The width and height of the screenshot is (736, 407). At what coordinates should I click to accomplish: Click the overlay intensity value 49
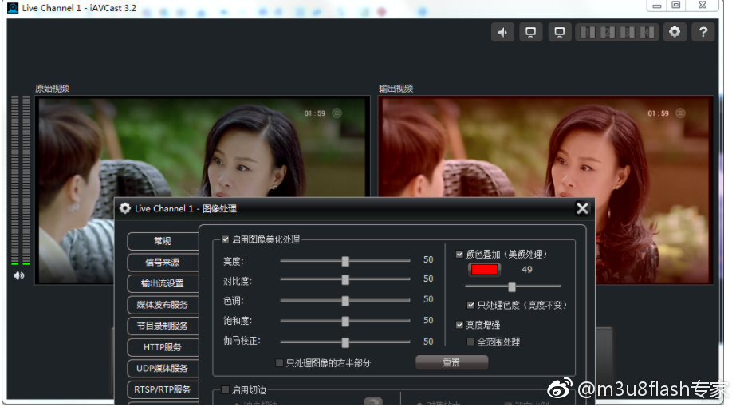point(527,269)
